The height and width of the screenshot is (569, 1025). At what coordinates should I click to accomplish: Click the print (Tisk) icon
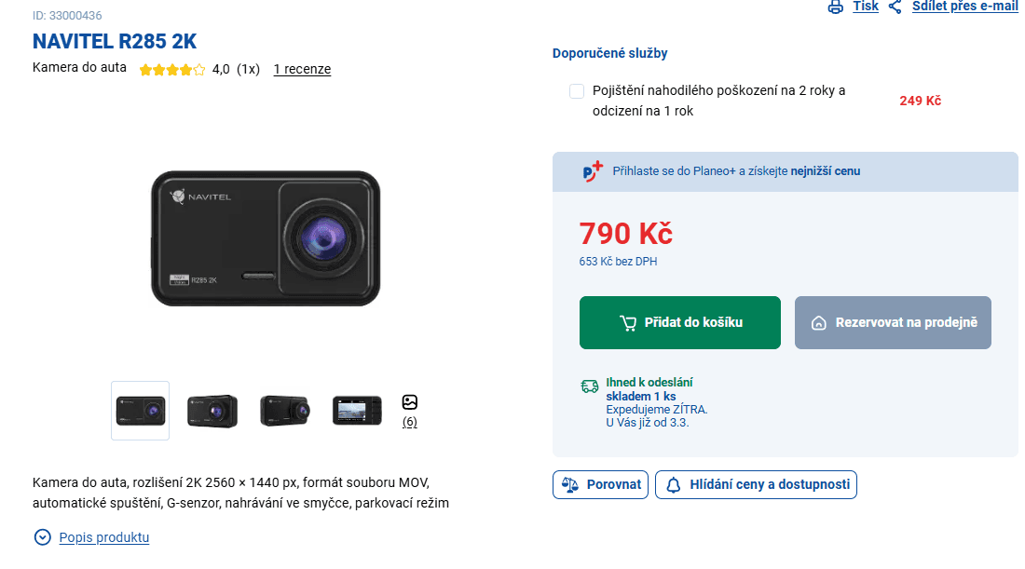pyautogui.click(x=836, y=7)
